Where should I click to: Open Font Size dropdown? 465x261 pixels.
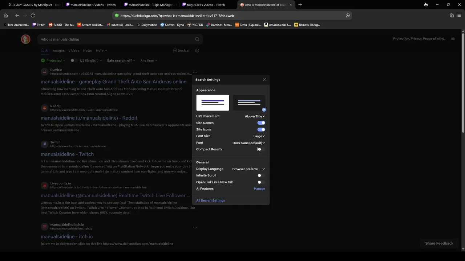click(259, 136)
